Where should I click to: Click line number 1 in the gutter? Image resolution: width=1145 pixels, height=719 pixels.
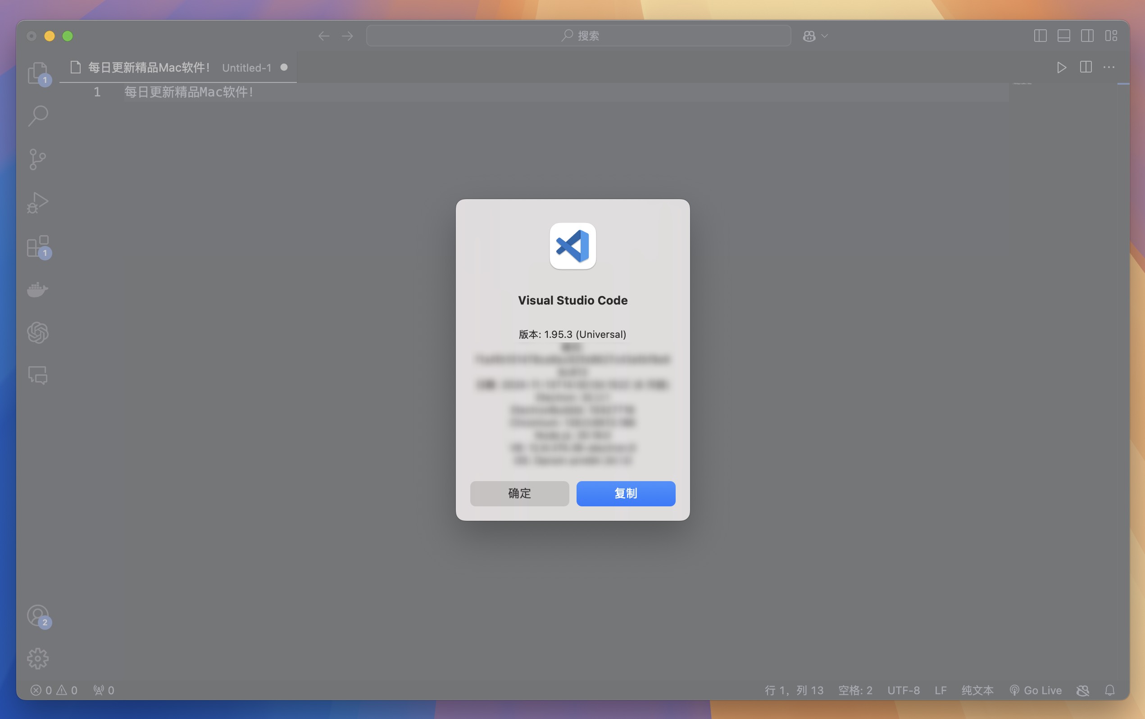coord(97,92)
